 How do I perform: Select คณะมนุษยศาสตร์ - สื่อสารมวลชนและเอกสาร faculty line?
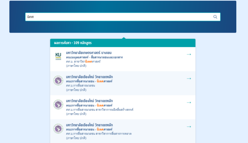coord(94,57)
